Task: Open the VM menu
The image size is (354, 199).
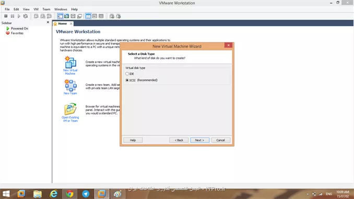Action: (36, 9)
